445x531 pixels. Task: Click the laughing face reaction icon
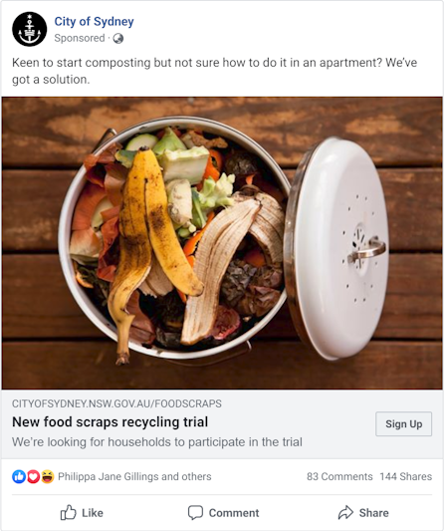tap(48, 476)
